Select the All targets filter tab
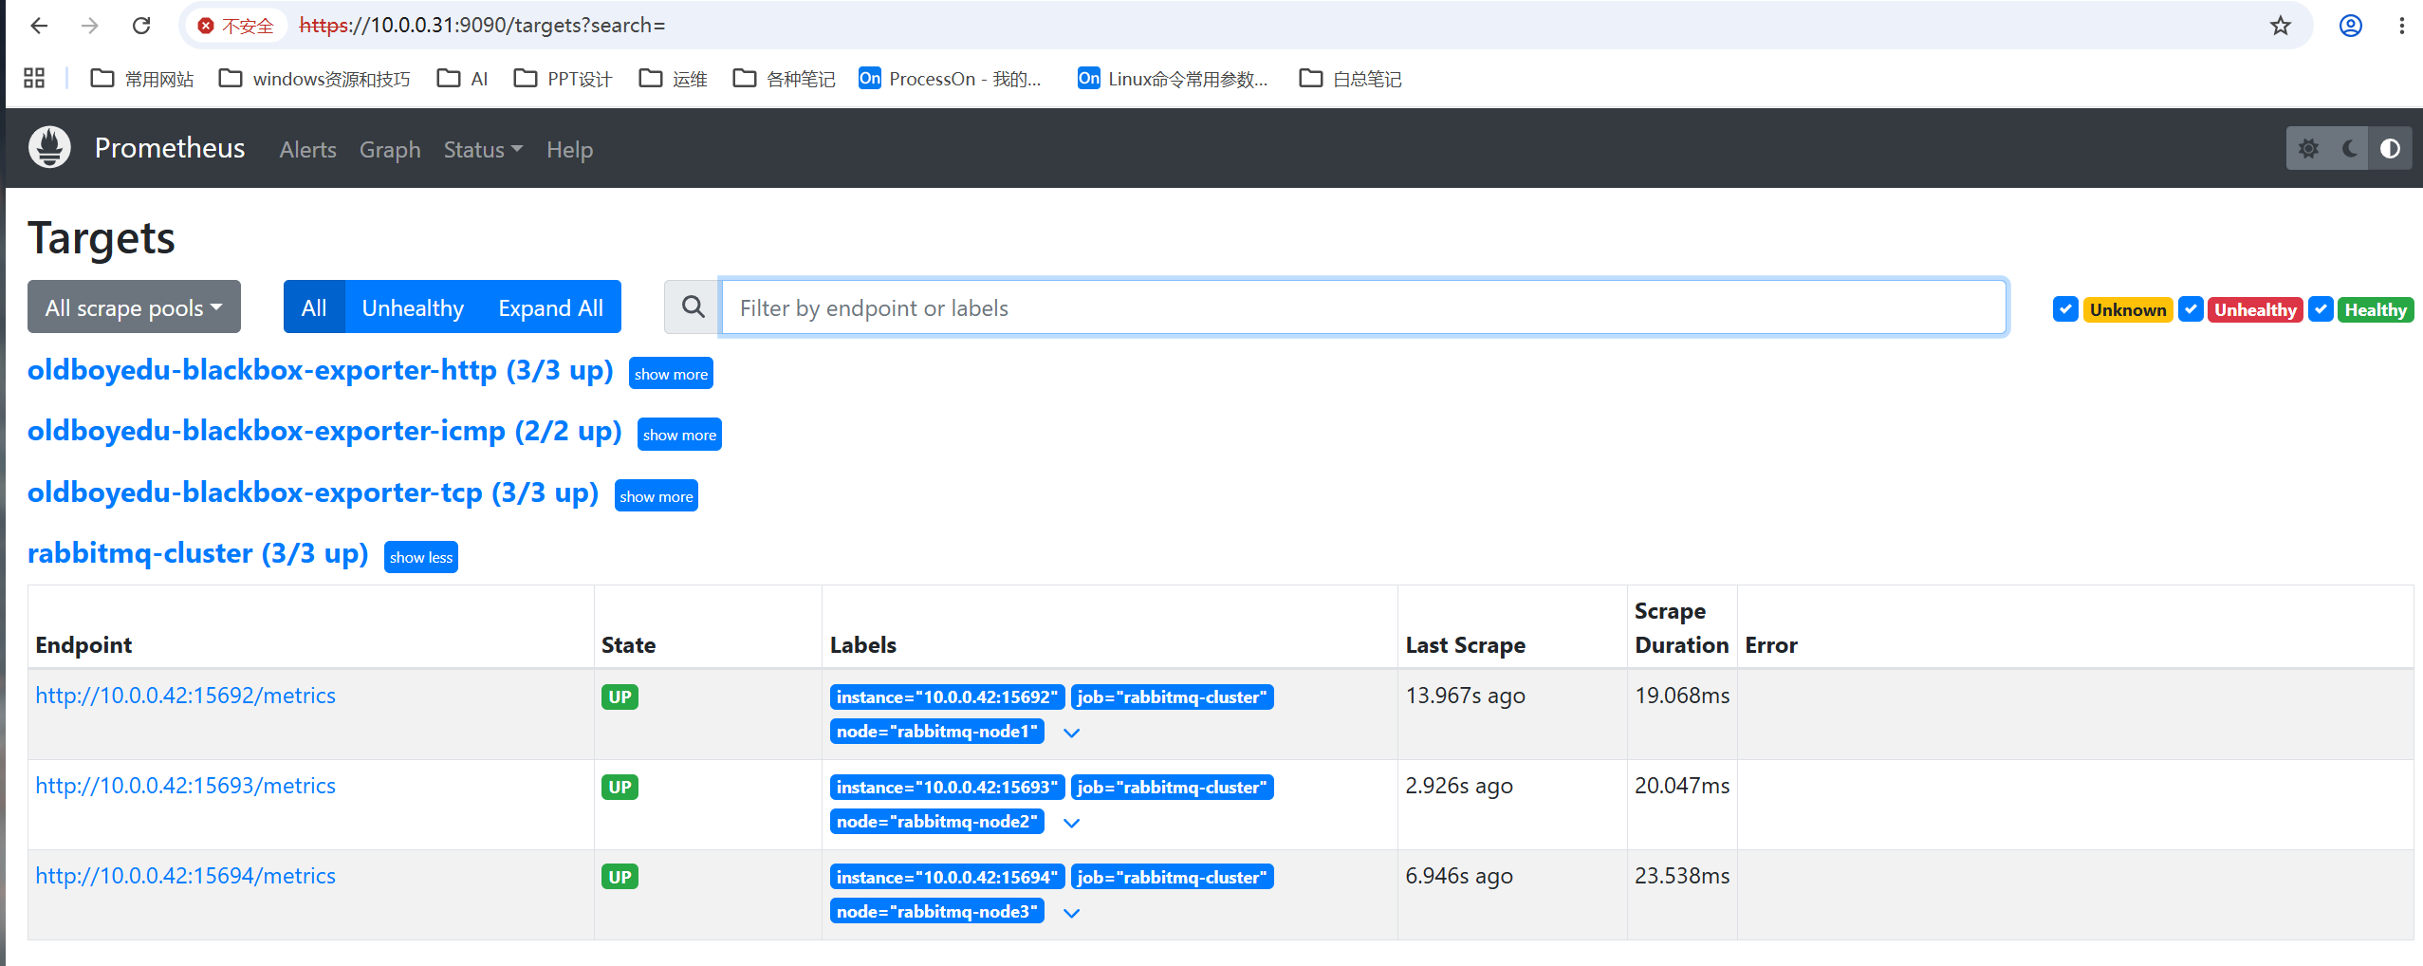The width and height of the screenshot is (2423, 966). tap(314, 307)
